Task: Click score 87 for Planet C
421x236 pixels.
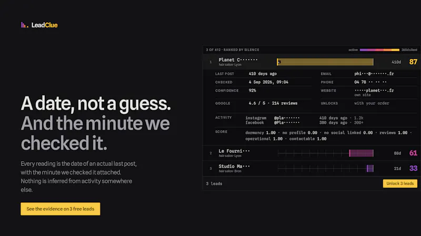Action: click(x=413, y=62)
